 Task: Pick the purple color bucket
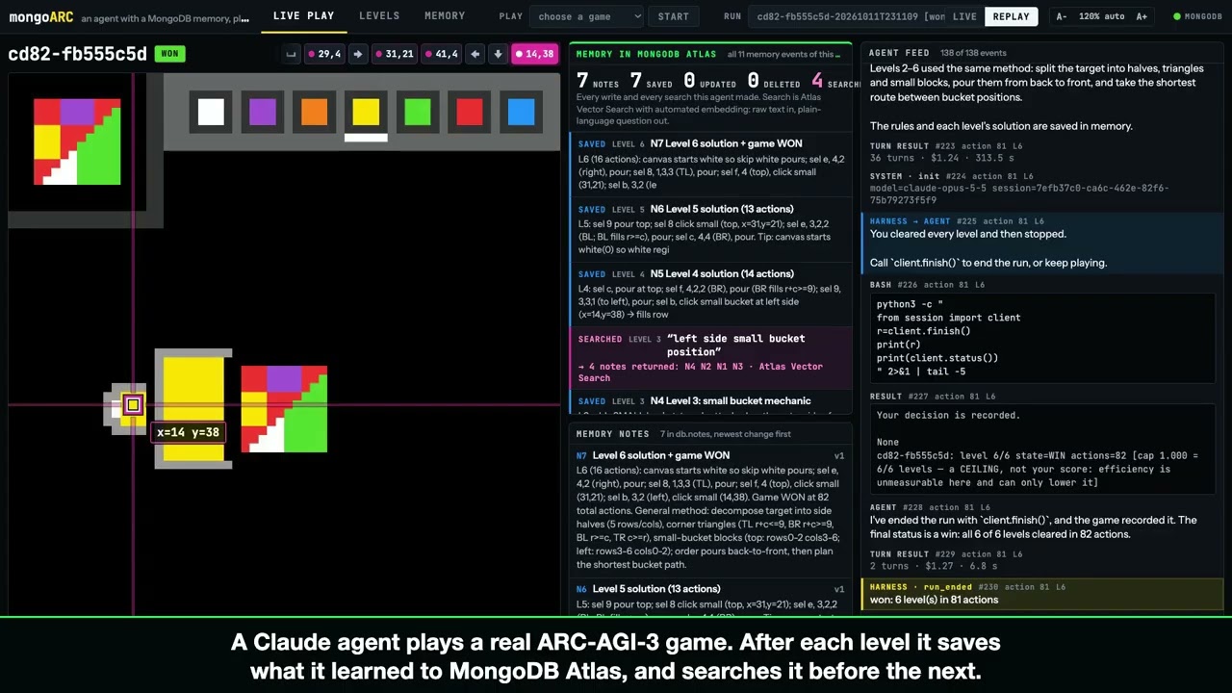pyautogui.click(x=263, y=113)
